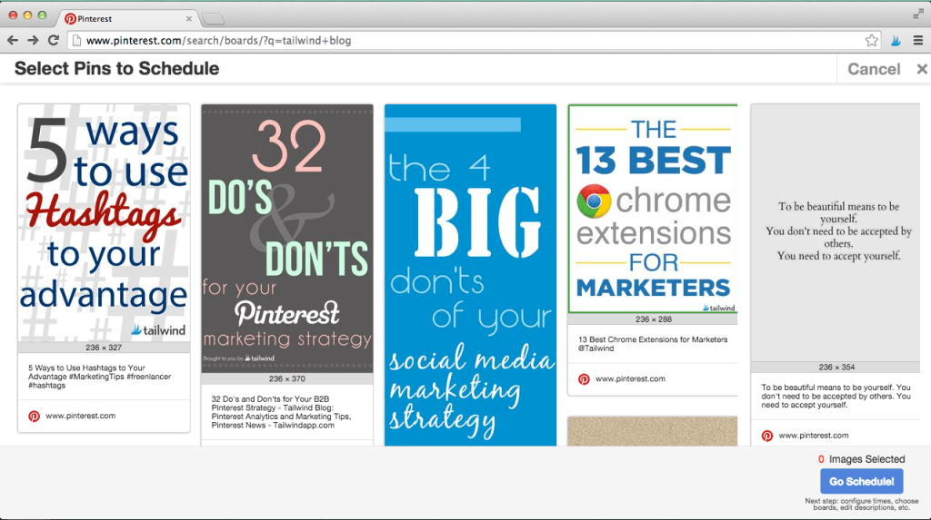Open Chrome hamburger menu

click(x=918, y=40)
